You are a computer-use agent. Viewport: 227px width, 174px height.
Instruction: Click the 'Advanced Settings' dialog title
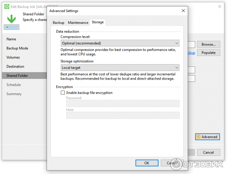click(64, 11)
